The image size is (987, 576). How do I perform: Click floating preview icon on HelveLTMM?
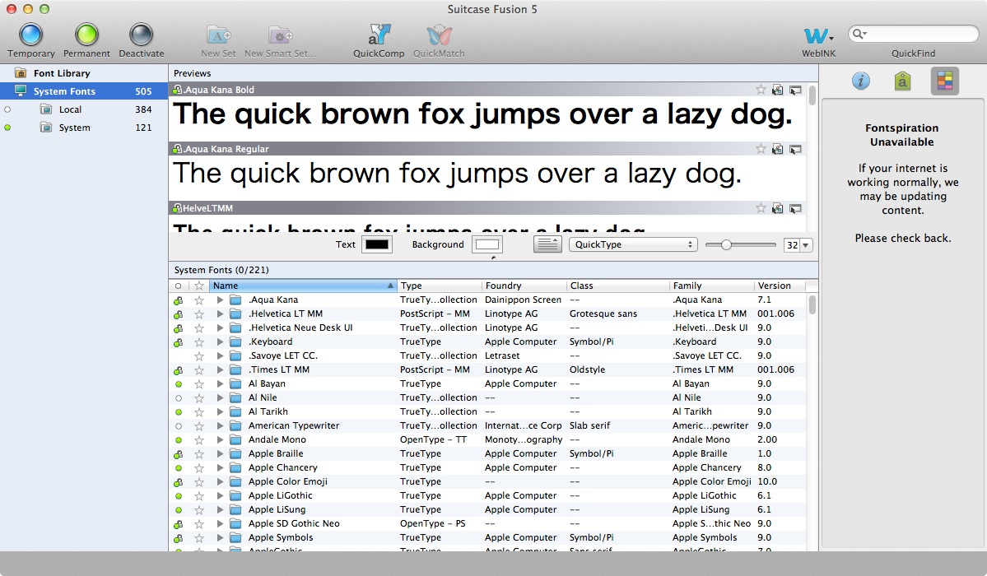tap(796, 208)
